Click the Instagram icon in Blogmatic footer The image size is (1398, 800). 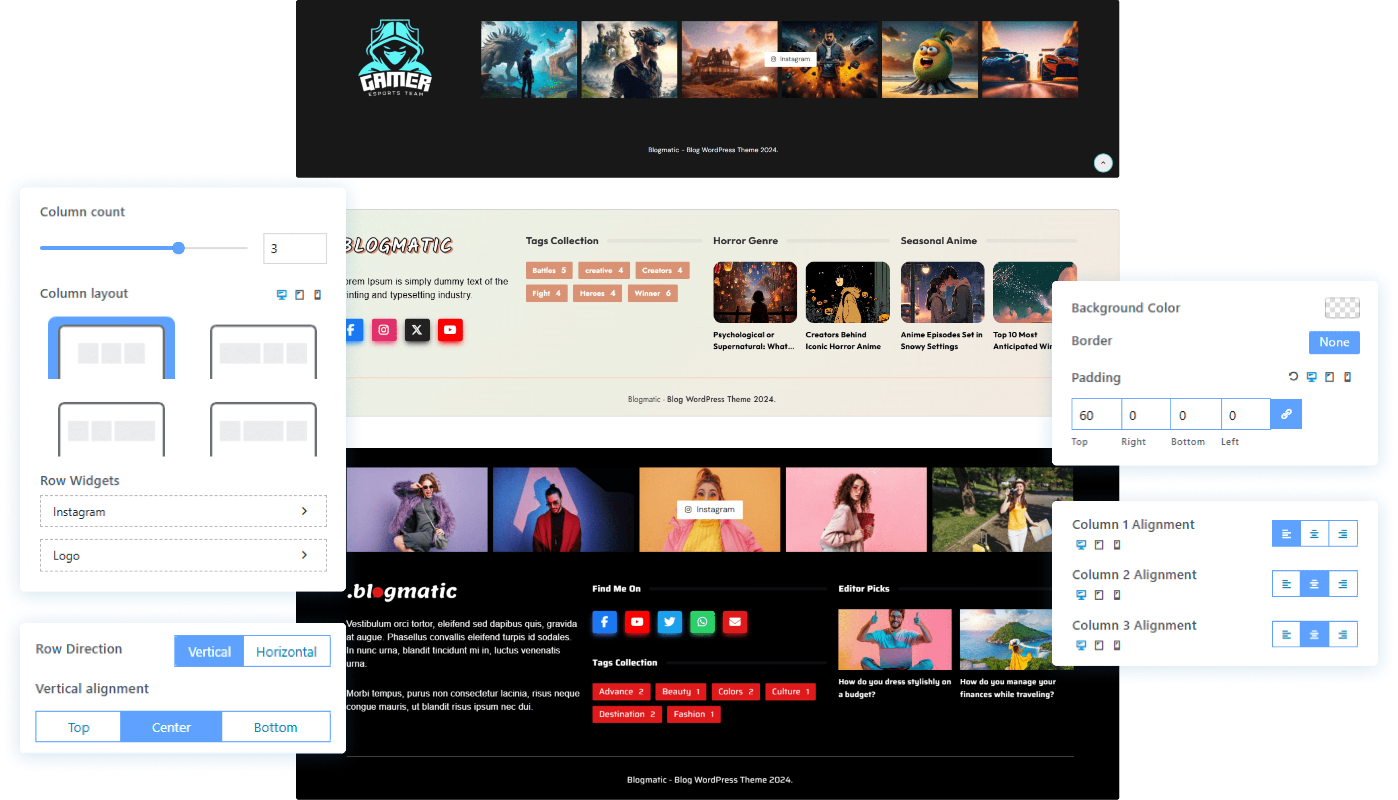(384, 330)
